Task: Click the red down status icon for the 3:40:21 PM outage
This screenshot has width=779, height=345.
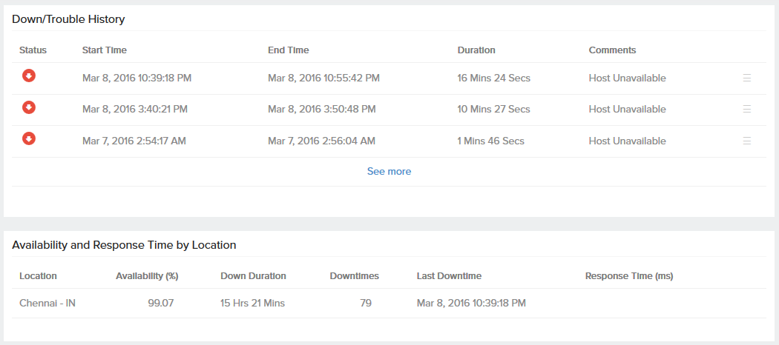Action: click(x=29, y=107)
